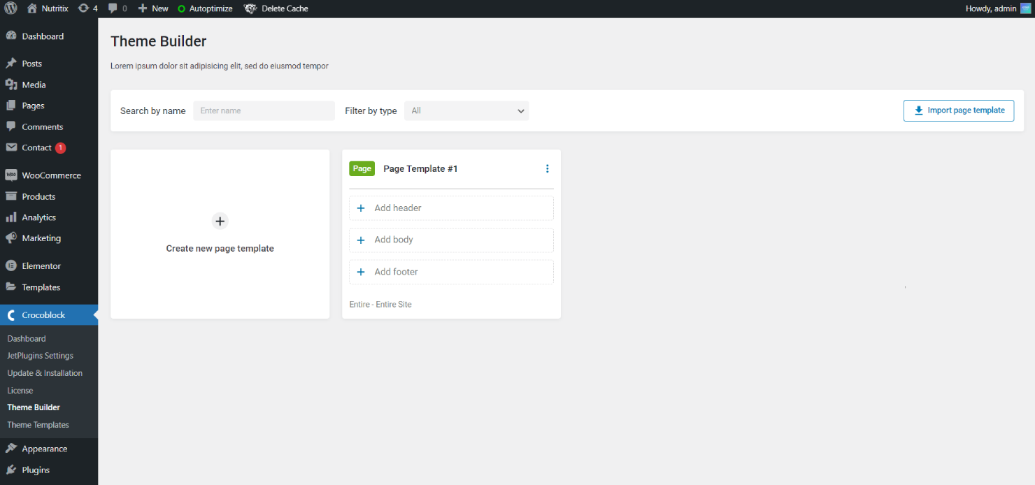Image resolution: width=1035 pixels, height=485 pixels.
Task: Click the Appearance brush icon
Action: click(11, 449)
